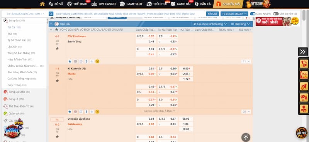Screen dimensions: 309x142
Task: Open the Game Bài menu
Action: tap(181, 4)
